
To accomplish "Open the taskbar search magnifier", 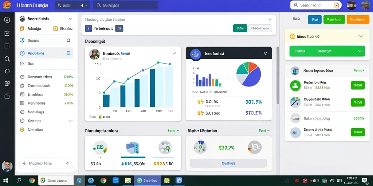I will 19,181.
